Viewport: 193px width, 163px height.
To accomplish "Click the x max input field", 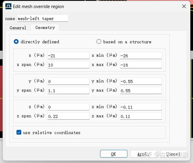I will pyautogui.click(x=141, y=65).
